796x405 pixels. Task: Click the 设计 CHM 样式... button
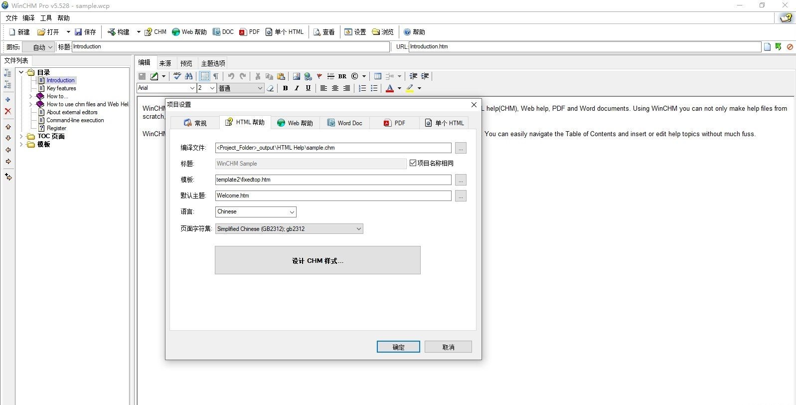(x=318, y=260)
